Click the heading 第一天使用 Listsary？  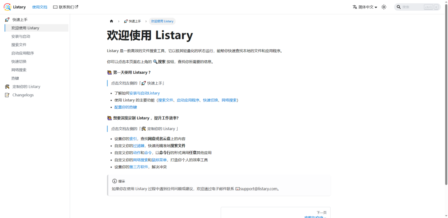coord(132,72)
